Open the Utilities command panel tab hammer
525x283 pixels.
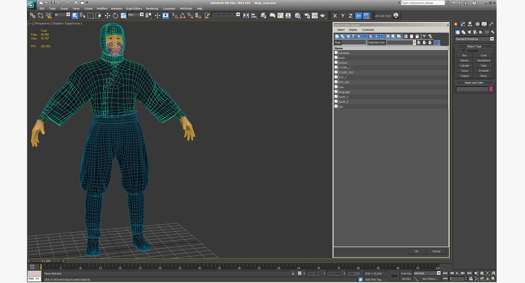pos(491,24)
